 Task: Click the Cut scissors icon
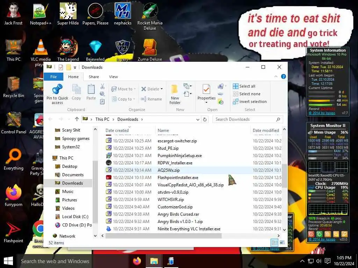point(102,87)
